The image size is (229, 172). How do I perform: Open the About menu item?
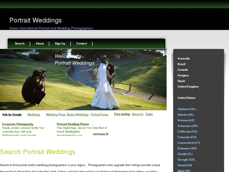pos(40,44)
